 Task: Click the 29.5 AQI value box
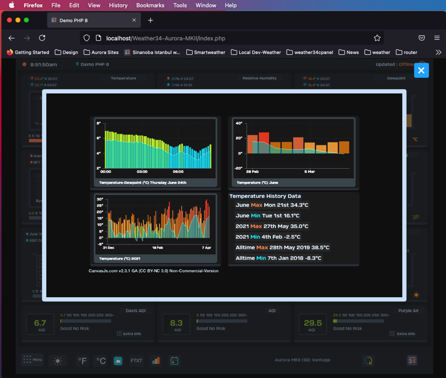313,324
